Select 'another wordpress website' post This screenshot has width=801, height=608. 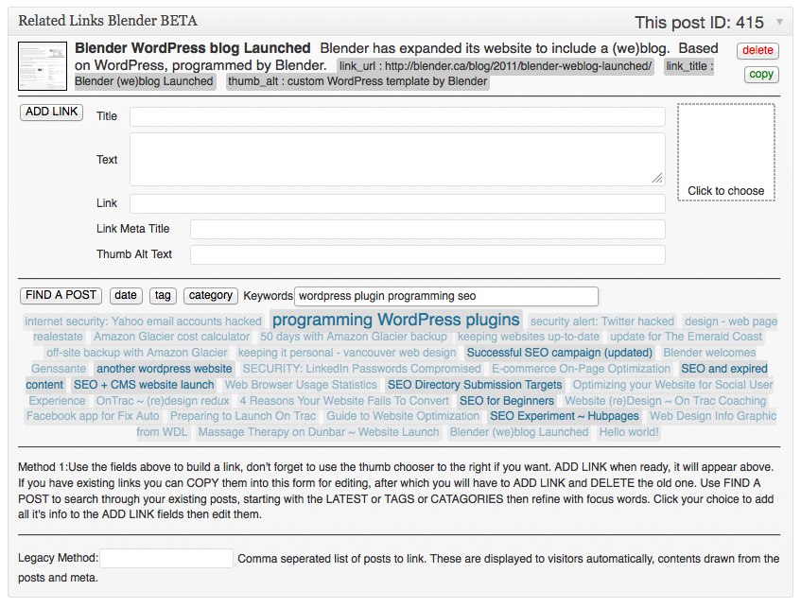[165, 369]
